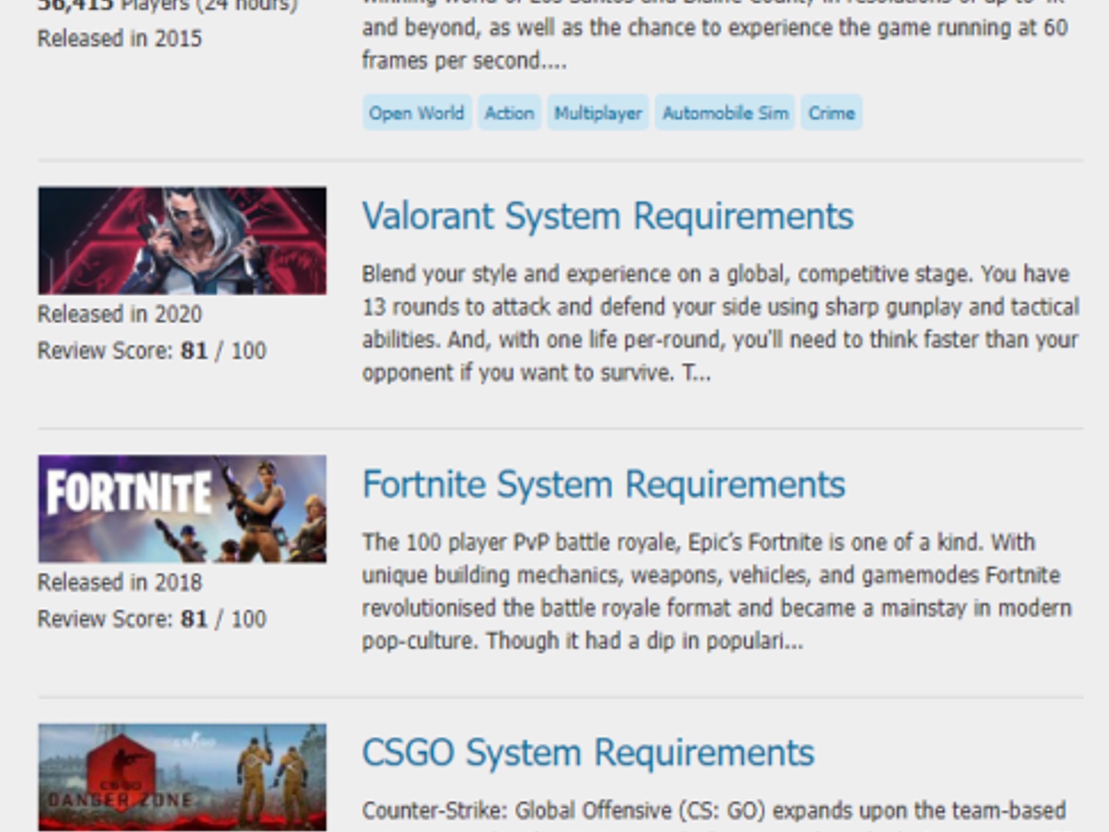
Task: Select the Open World tag
Action: coord(416,113)
